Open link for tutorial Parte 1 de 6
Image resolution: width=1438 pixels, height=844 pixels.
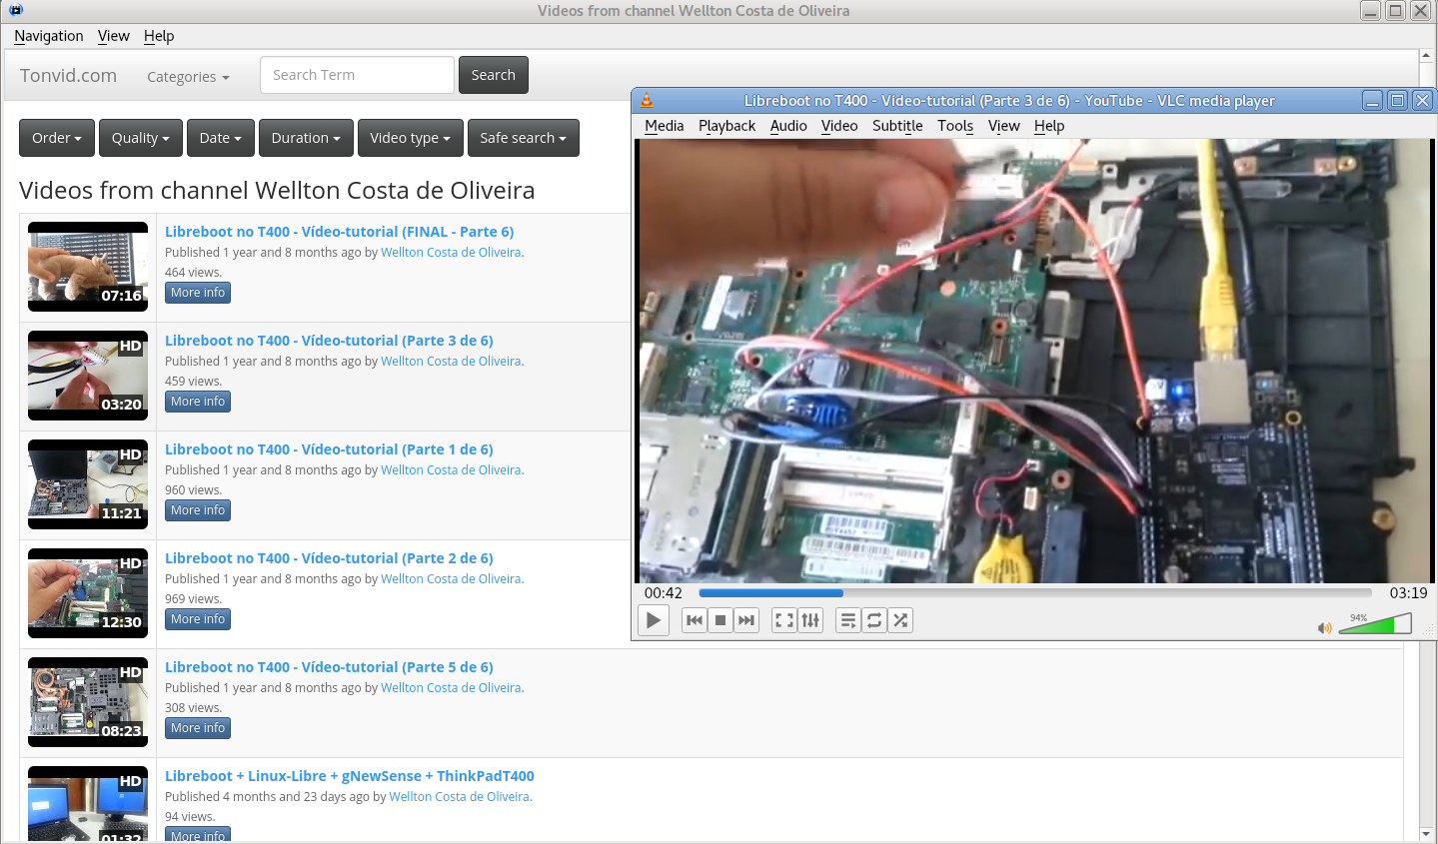pyautogui.click(x=329, y=449)
